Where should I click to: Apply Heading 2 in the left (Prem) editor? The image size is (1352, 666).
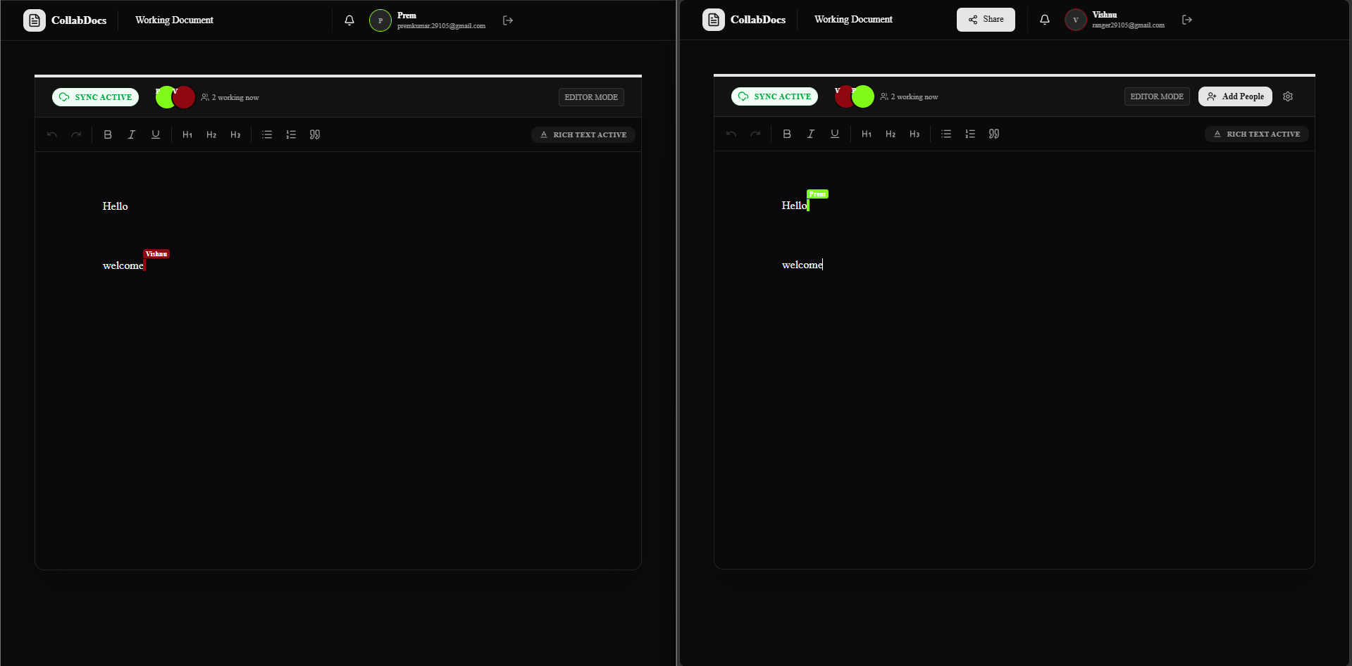coord(211,134)
